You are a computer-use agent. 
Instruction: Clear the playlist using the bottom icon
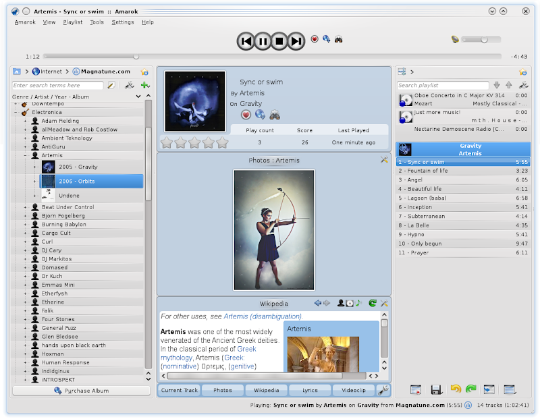click(416, 389)
